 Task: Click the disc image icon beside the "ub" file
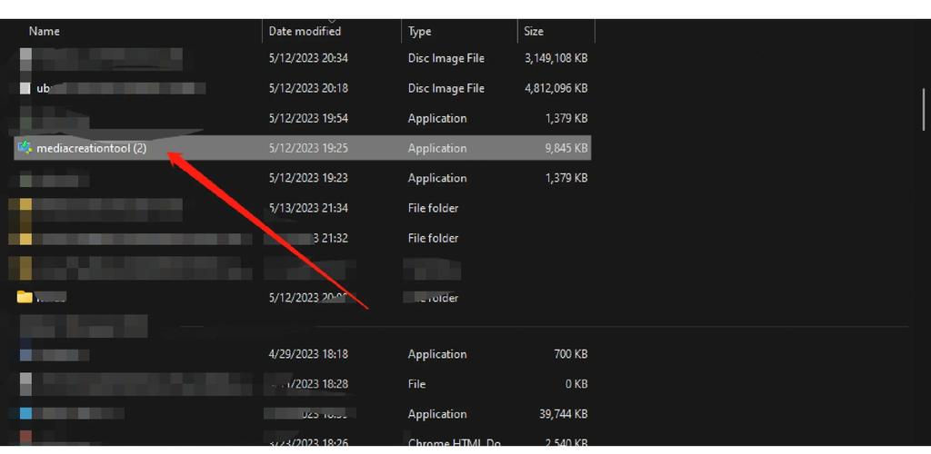pyautogui.click(x=25, y=88)
